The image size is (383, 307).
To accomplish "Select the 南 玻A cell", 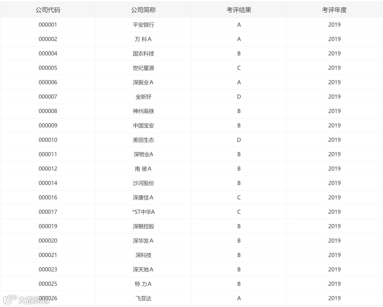I will point(143,169).
